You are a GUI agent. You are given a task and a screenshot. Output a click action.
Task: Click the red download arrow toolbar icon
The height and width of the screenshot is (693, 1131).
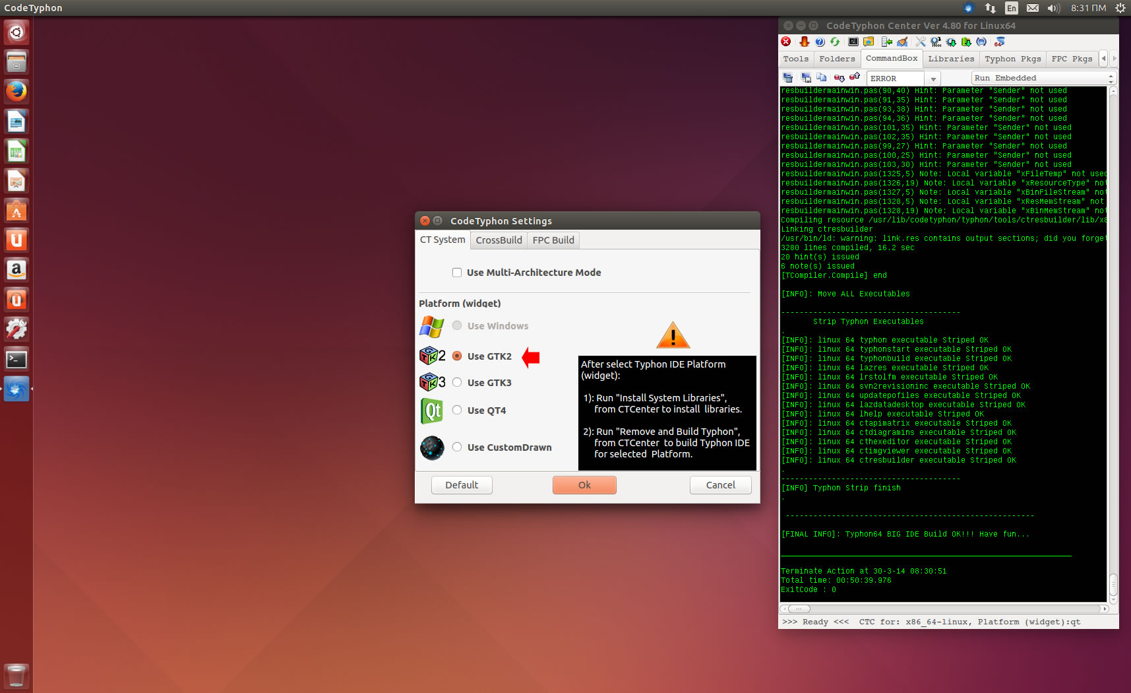804,42
